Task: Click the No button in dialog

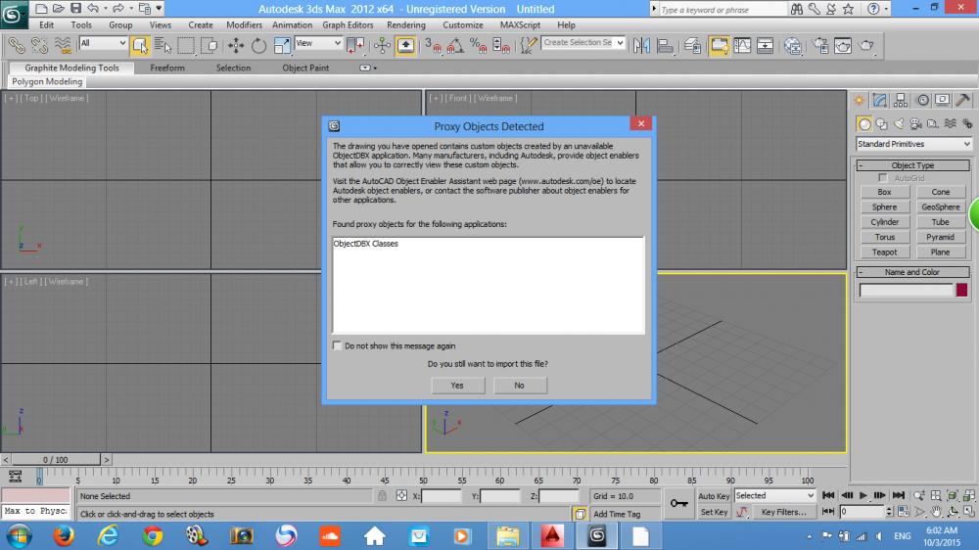Action: pyautogui.click(x=519, y=386)
